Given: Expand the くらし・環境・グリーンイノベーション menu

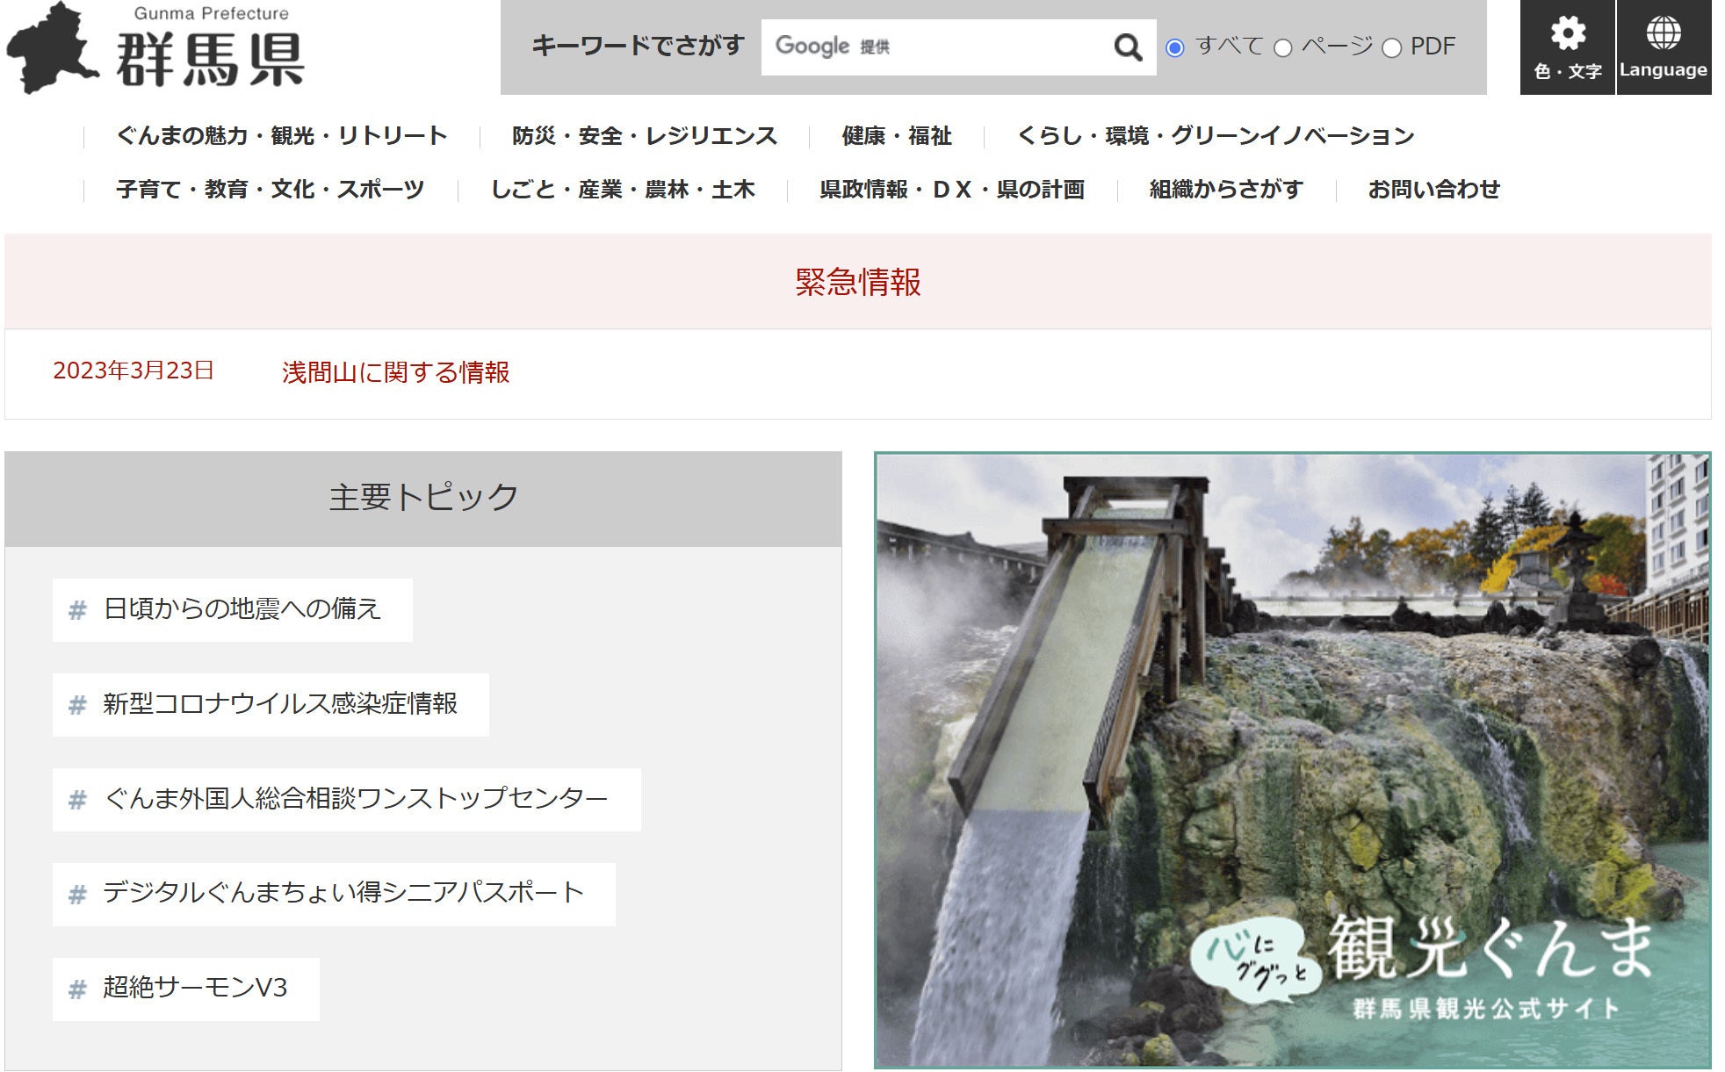Looking at the screenshot, I should (x=1215, y=136).
